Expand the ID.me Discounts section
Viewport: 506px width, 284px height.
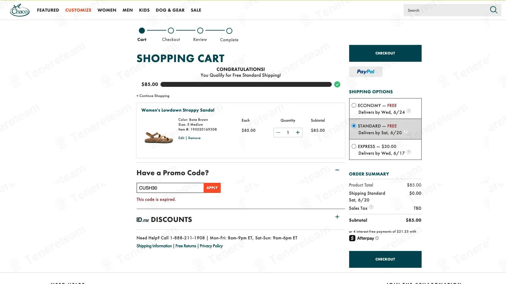click(x=337, y=217)
